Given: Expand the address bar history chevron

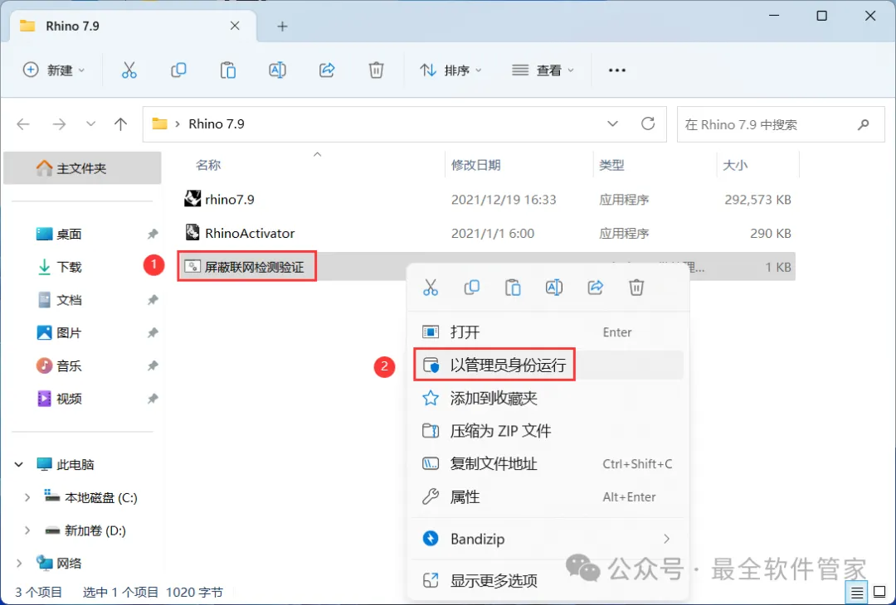Looking at the screenshot, I should (x=612, y=123).
